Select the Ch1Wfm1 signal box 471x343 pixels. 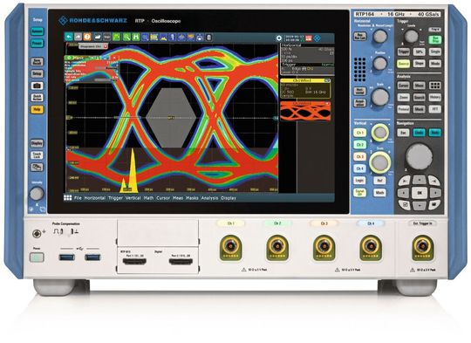[x=305, y=88]
